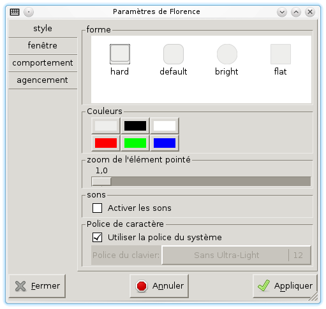Viewport: 326px width, 309px height.
Task: Apply settings with Appliquer button
Action: pyautogui.click(x=285, y=286)
